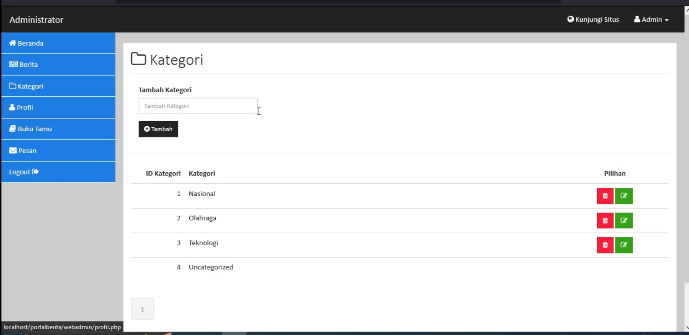Delete the Nasional category with trash icon
The image size is (689, 335).
605,196
